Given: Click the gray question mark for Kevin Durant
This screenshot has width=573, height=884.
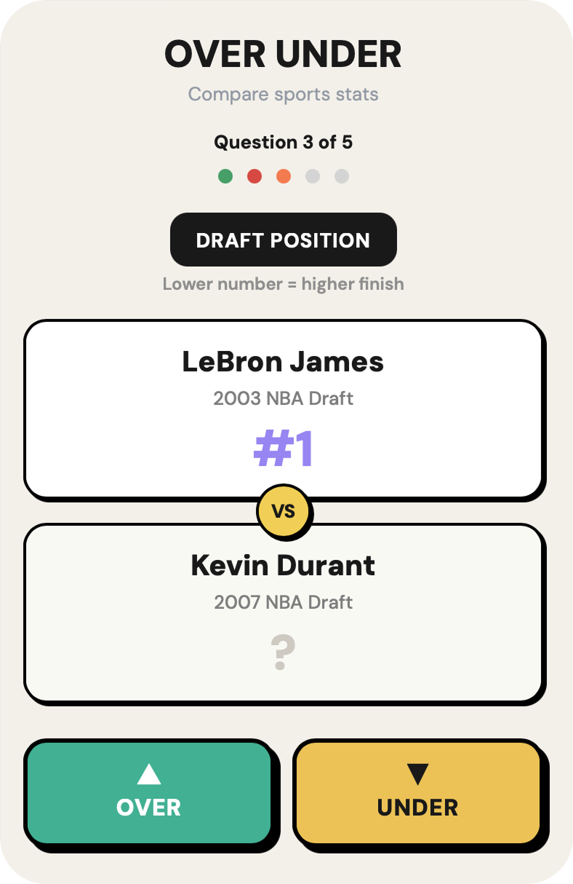Looking at the screenshot, I should (283, 652).
